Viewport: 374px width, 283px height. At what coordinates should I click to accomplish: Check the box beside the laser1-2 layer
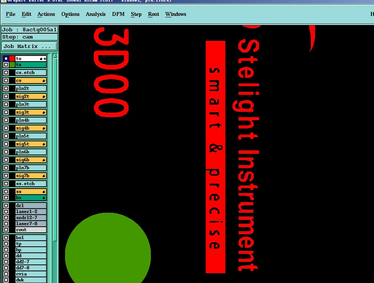(x=6, y=212)
